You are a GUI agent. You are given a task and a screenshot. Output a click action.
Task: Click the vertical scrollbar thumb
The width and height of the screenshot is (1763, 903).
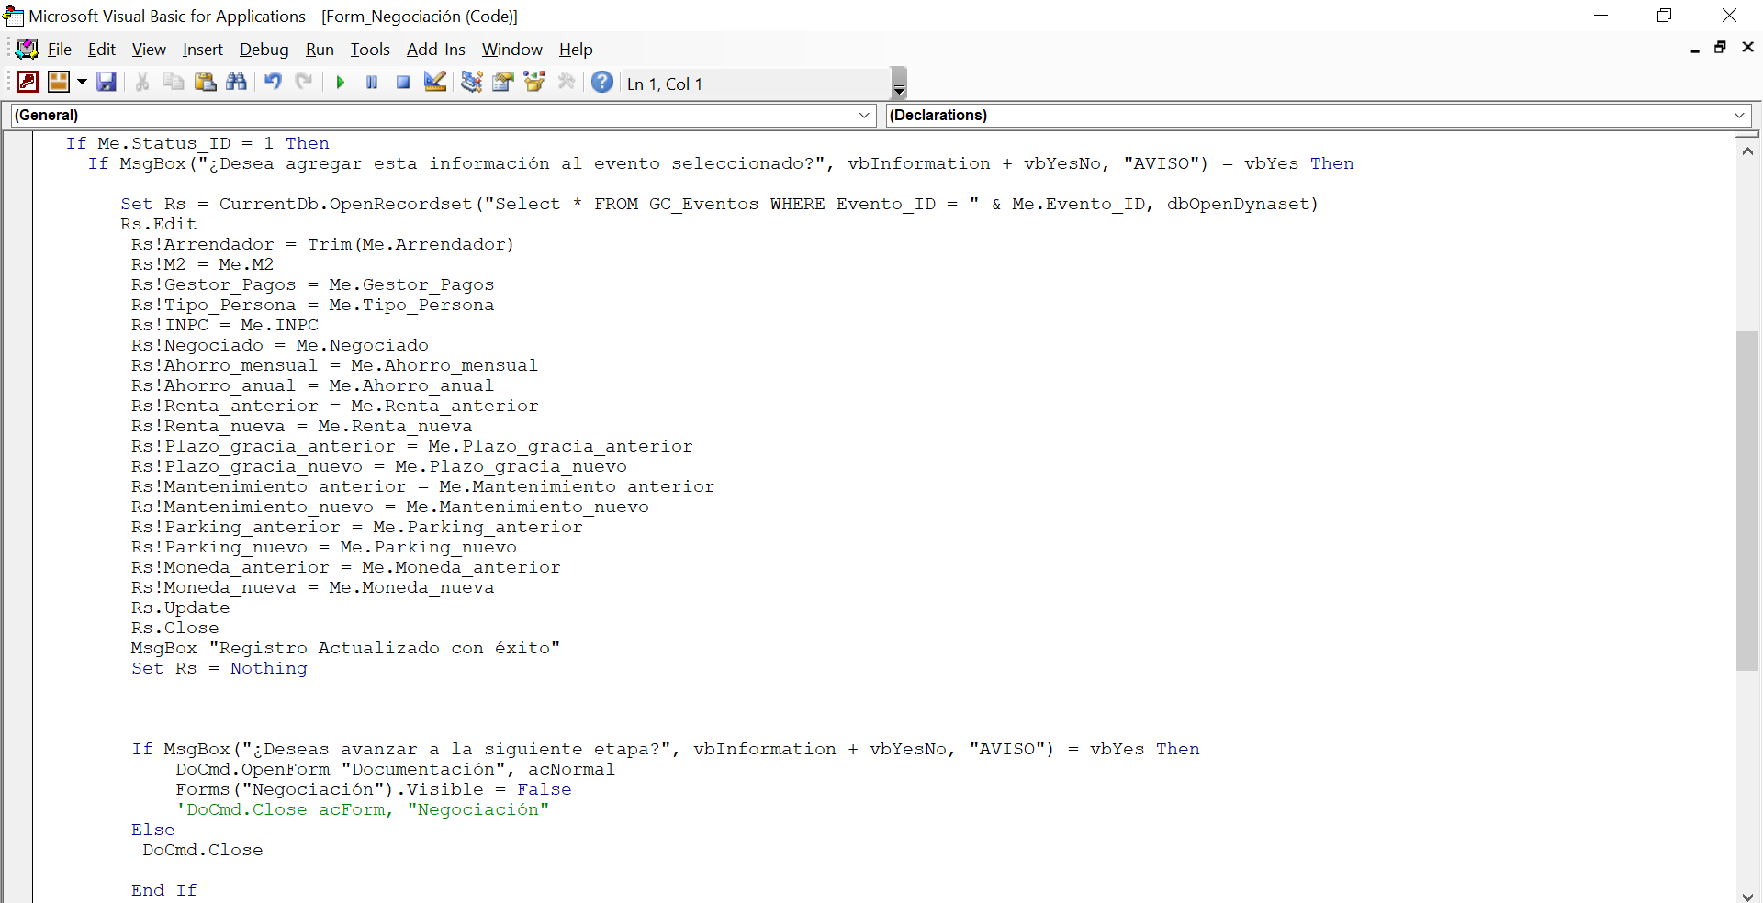[1747, 500]
